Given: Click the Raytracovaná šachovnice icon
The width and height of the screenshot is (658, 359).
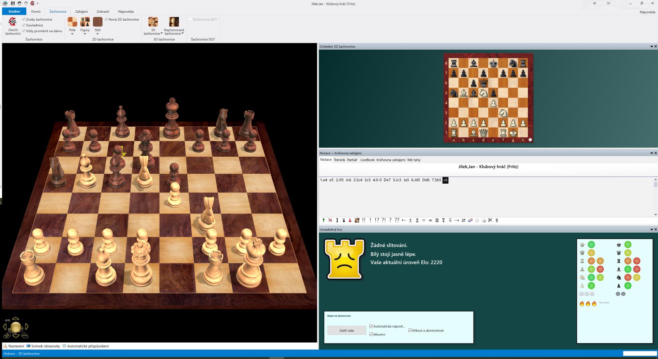Looking at the screenshot, I should 174,22.
